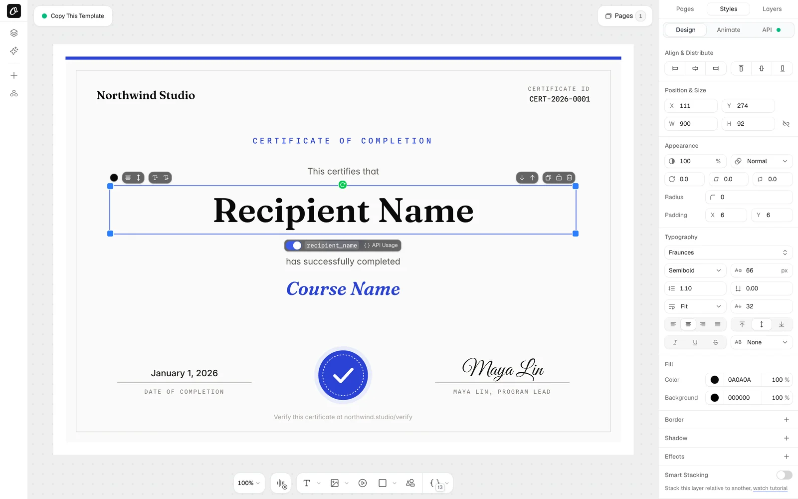Add a rectangle shape from bottom toolbar

pyautogui.click(x=383, y=483)
